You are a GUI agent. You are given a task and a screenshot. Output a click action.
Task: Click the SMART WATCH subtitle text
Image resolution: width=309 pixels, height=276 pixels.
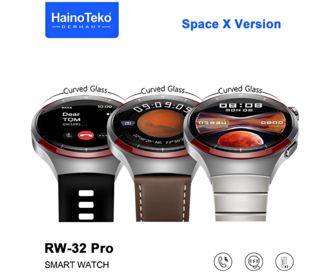(77, 265)
